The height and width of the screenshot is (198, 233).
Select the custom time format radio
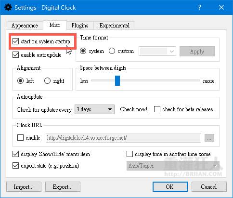tap(112, 51)
